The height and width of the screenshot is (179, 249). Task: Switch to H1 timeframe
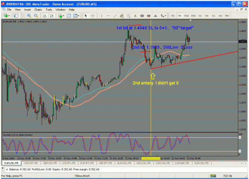point(200,16)
